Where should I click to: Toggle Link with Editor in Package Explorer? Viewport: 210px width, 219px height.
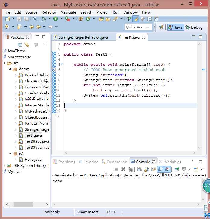tap(27, 45)
